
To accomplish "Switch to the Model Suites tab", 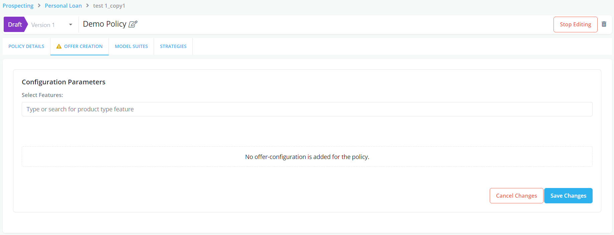I will 131,46.
